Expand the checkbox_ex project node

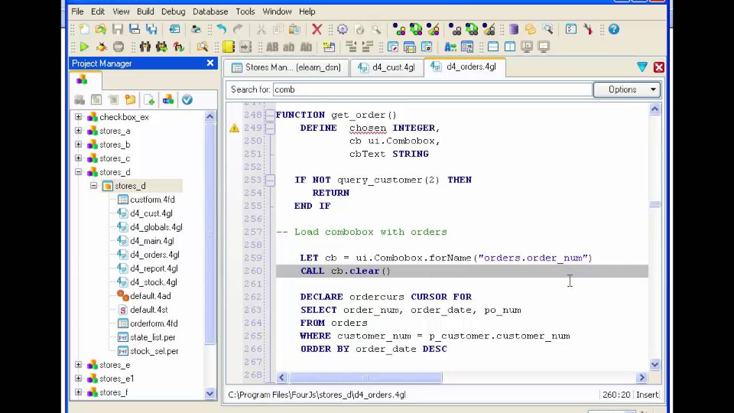[x=79, y=117]
